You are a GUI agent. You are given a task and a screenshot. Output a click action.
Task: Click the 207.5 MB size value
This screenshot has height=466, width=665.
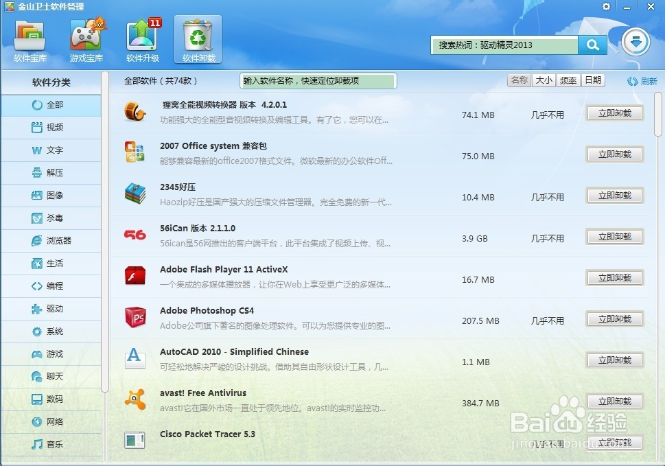pos(480,321)
